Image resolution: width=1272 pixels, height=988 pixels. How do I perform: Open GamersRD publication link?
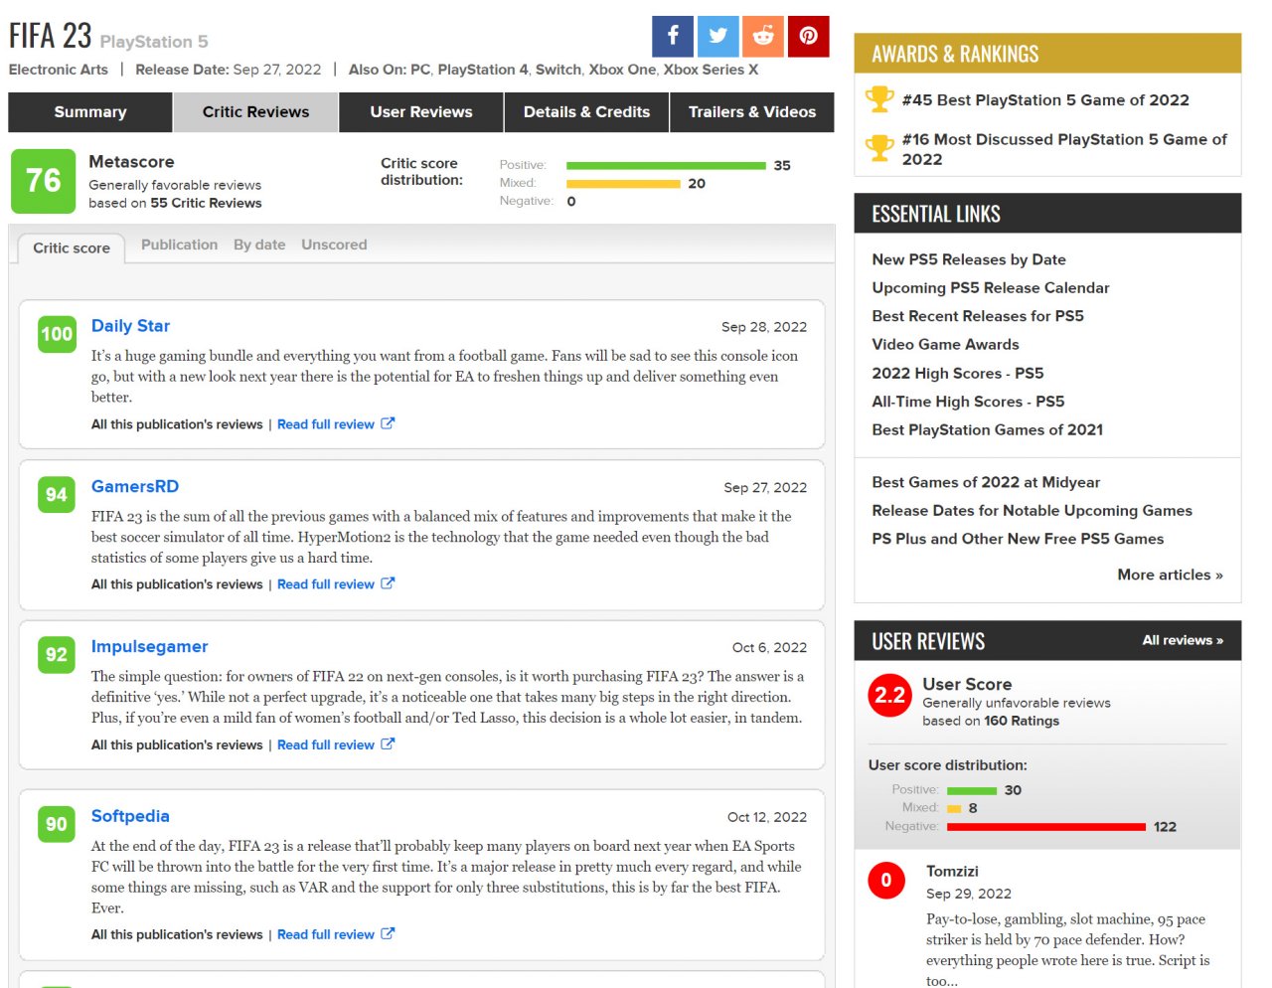[x=135, y=486]
